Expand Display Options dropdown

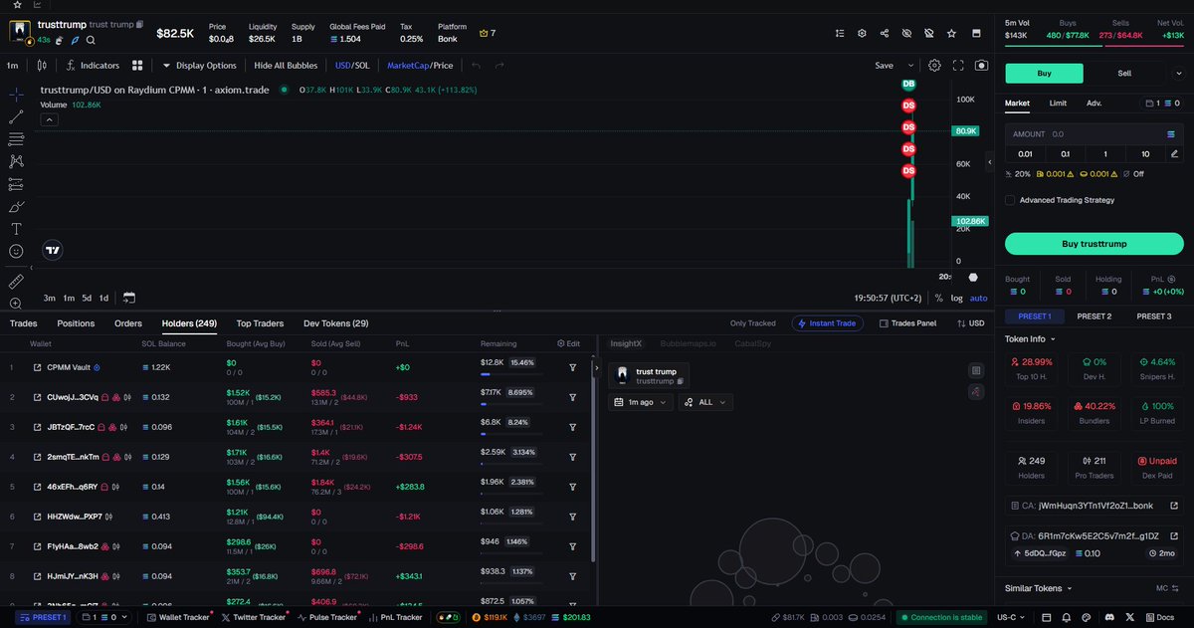tap(199, 66)
